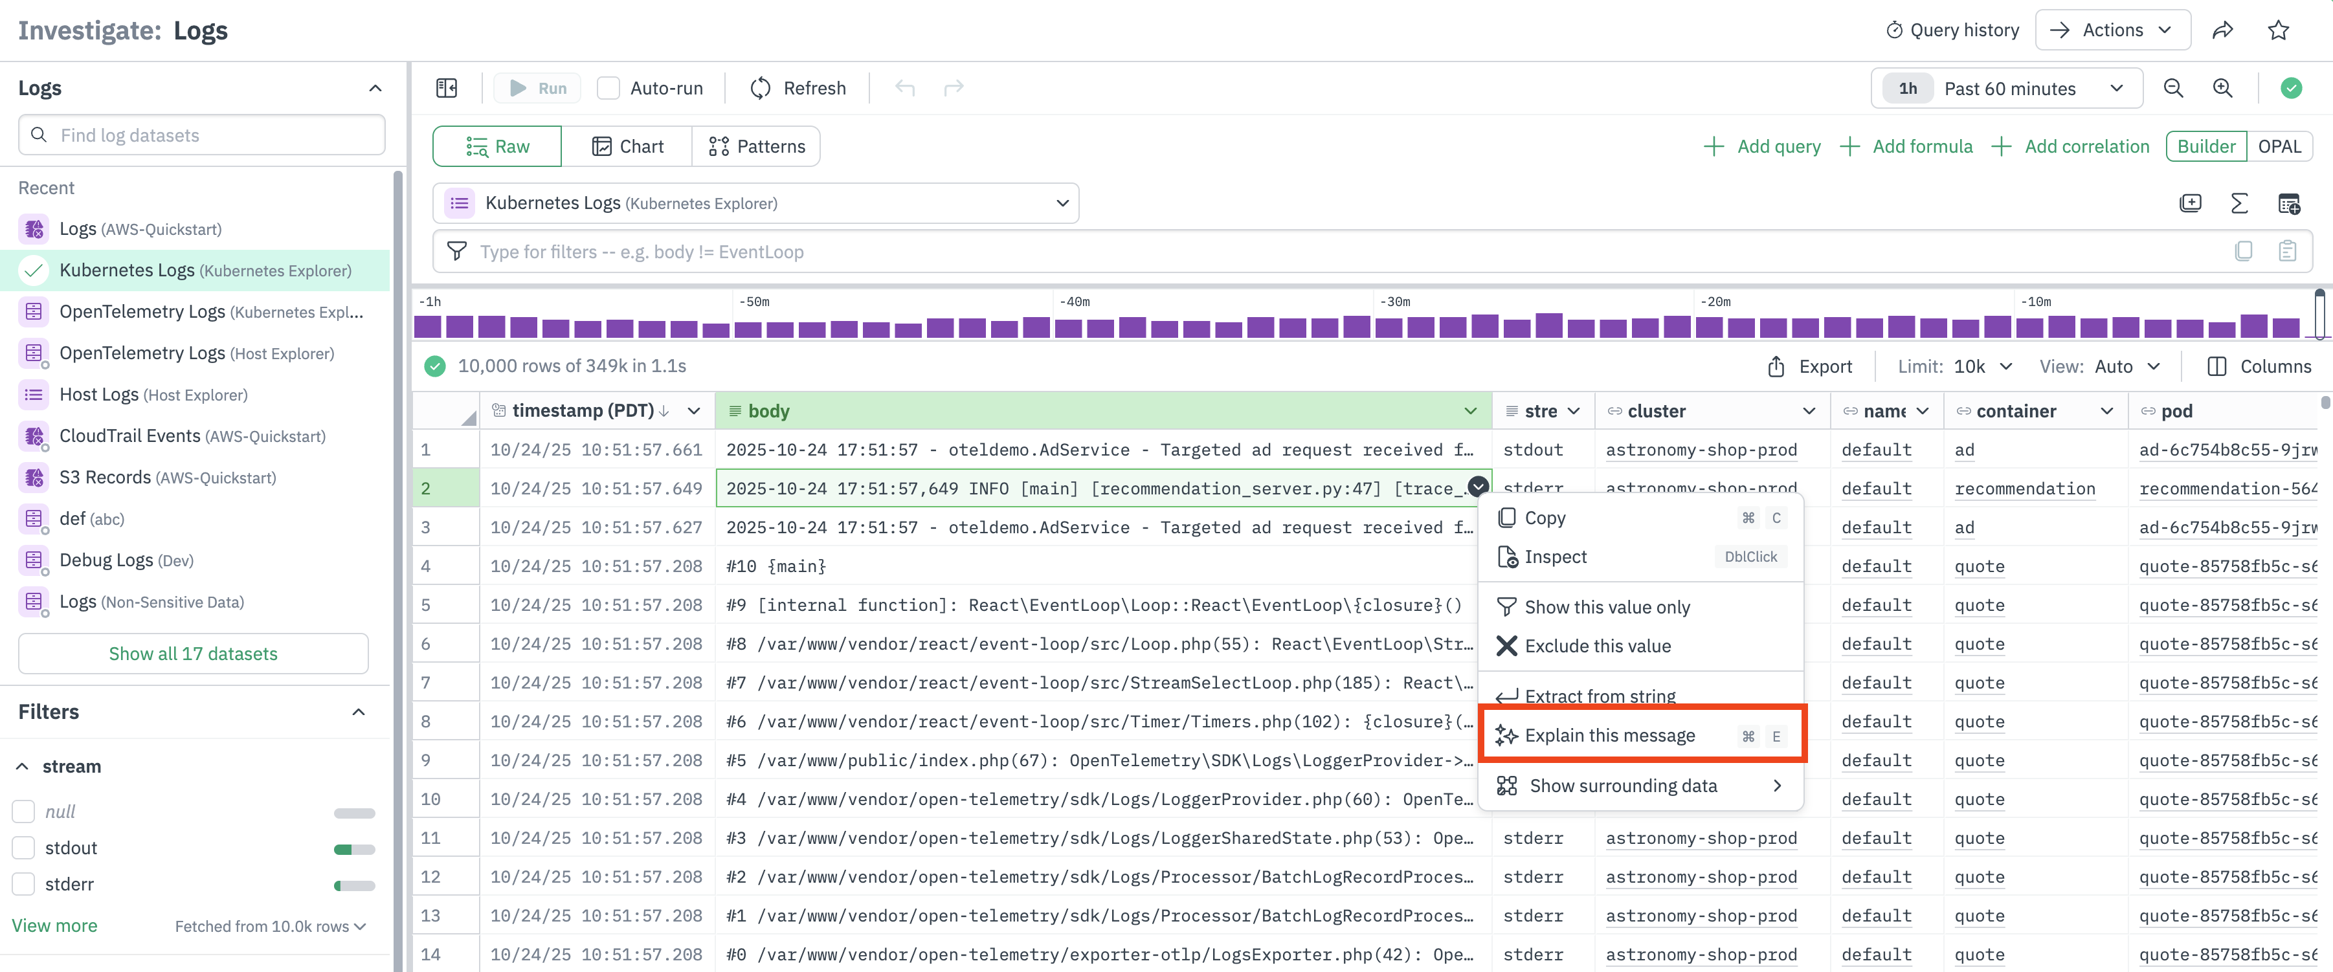This screenshot has width=2333, height=972.
Task: Check the stderr stream filter
Action: [23, 884]
